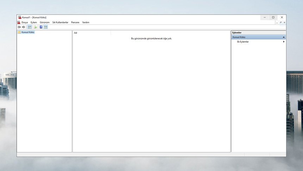Click the Forward arrow in the toolbar
Screen dimensions: 303x171
coord(24,27)
